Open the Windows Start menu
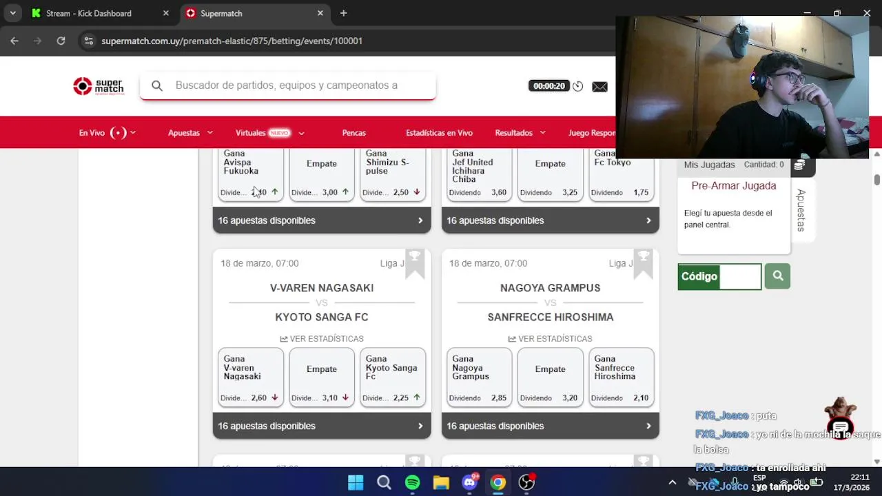Image resolution: width=882 pixels, height=496 pixels. [x=356, y=483]
